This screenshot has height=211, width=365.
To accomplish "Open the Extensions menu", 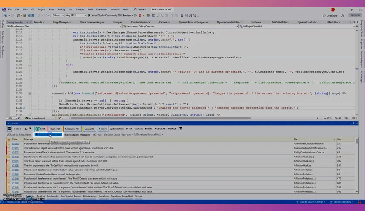I will point(102,10).
